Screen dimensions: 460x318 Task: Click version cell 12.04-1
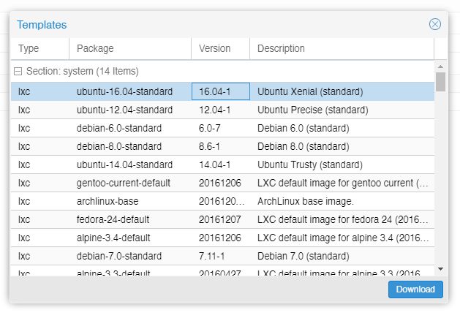click(221, 110)
